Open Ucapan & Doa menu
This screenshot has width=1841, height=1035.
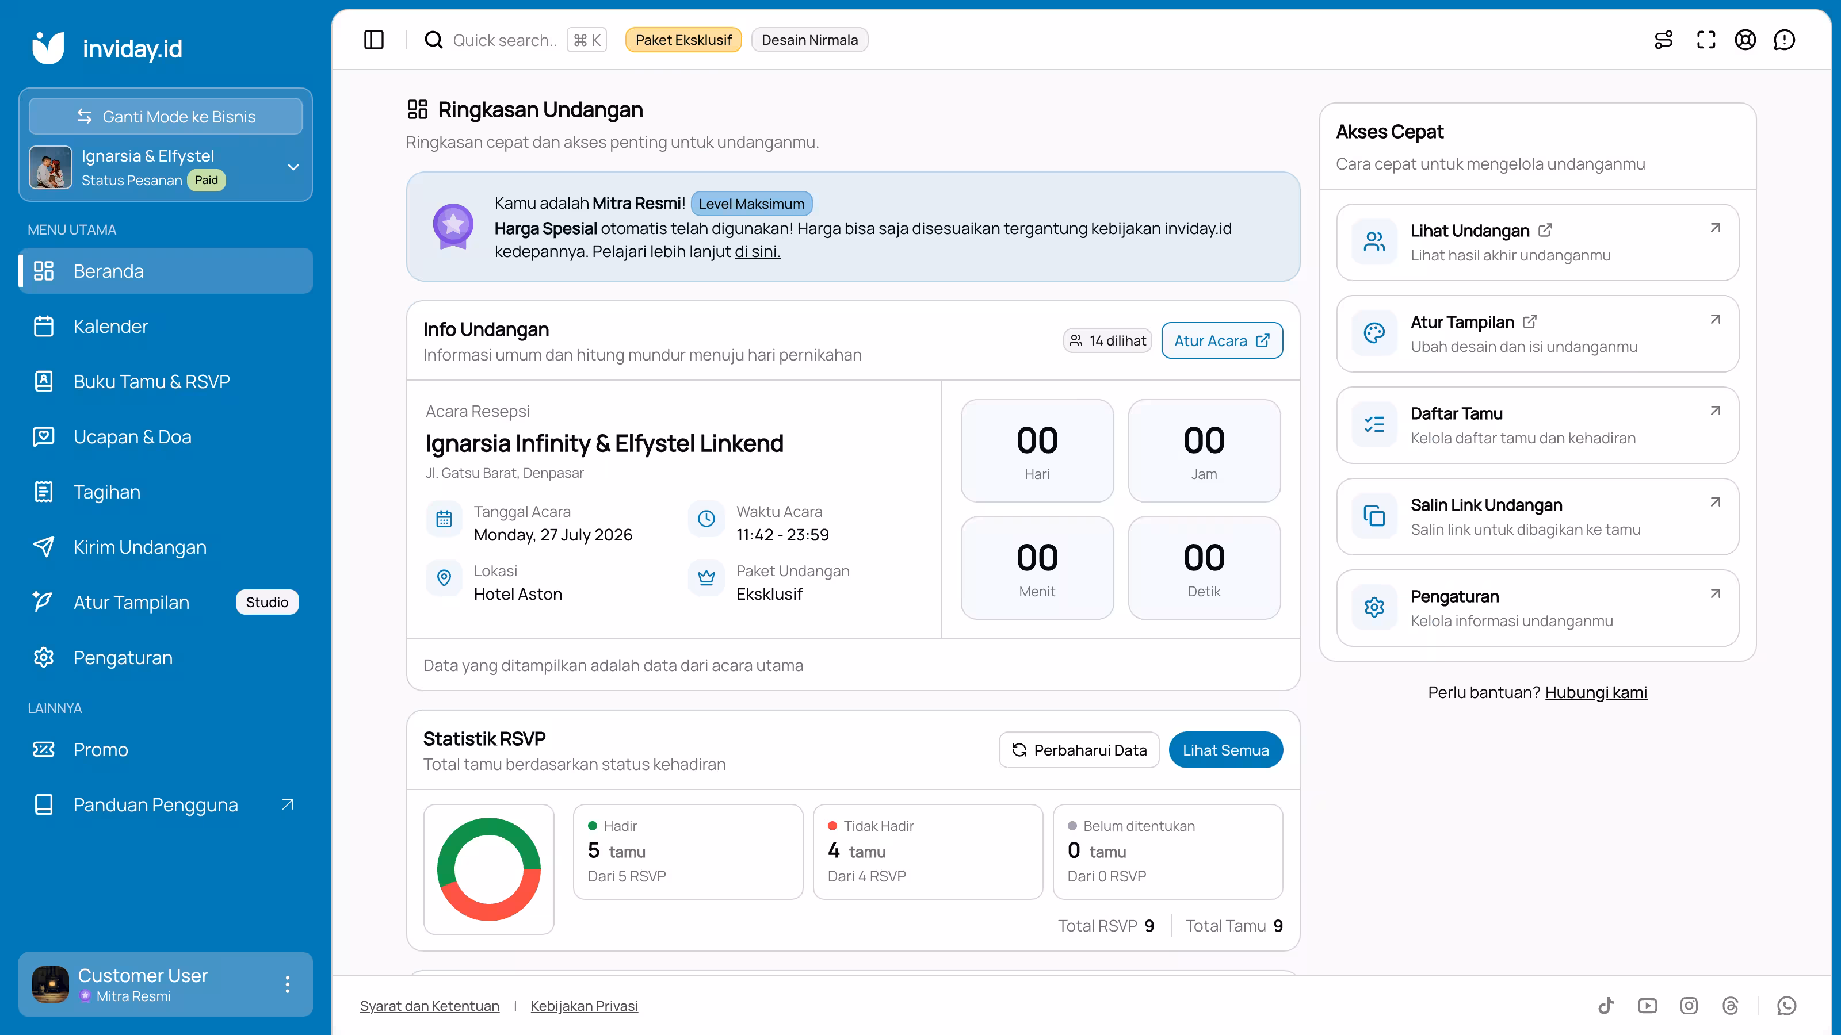(x=166, y=436)
